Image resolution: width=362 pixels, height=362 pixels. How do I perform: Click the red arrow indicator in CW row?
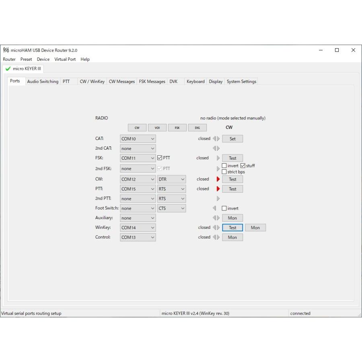click(x=218, y=179)
